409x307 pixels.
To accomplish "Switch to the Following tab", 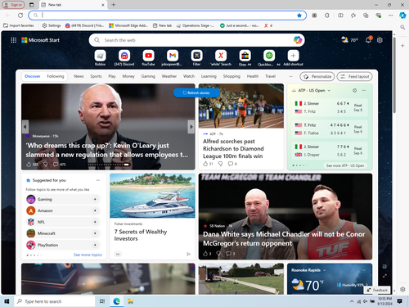I will point(56,76).
